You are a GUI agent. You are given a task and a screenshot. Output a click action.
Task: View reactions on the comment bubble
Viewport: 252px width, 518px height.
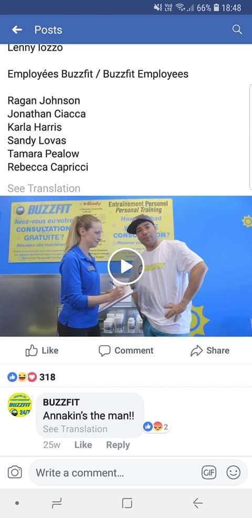156,427
